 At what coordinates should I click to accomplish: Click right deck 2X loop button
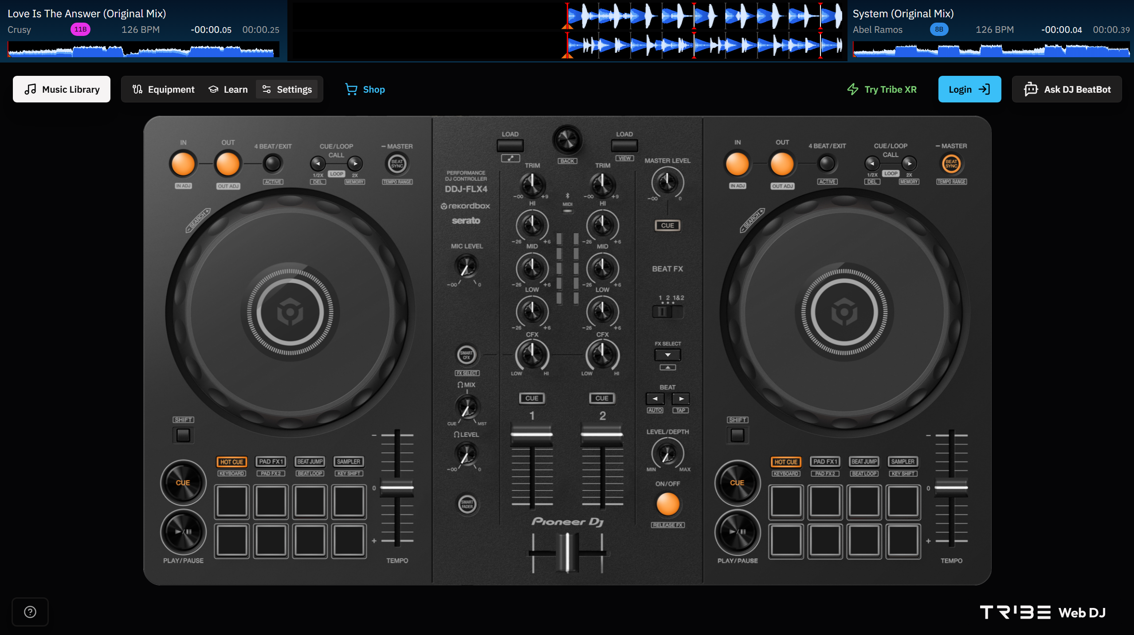point(909,164)
